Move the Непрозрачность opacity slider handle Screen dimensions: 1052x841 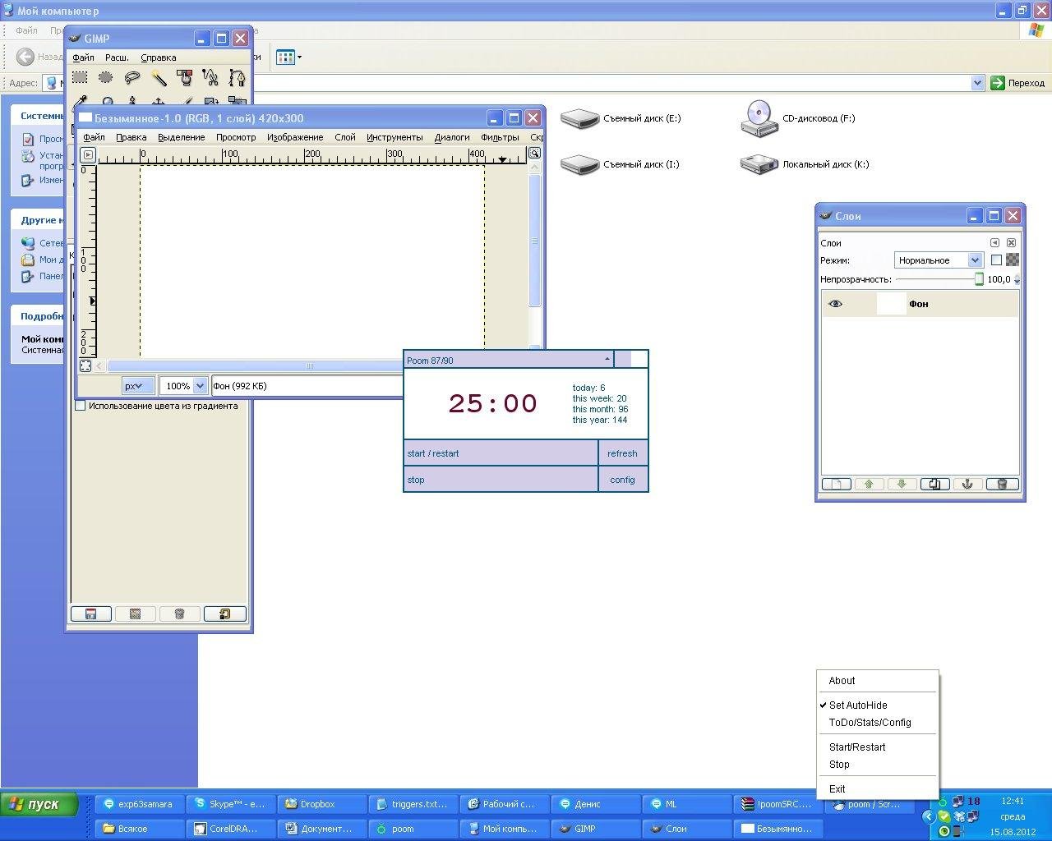pyautogui.click(x=979, y=279)
